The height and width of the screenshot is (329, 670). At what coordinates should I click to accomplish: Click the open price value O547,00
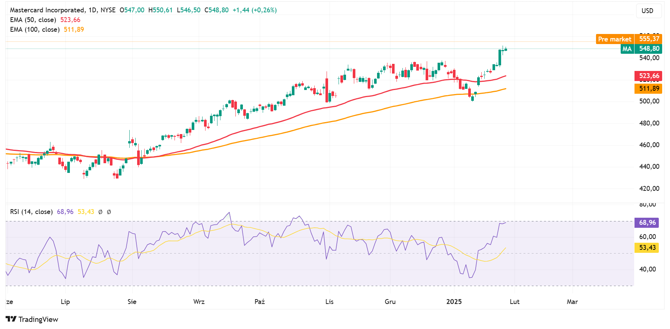coord(132,10)
